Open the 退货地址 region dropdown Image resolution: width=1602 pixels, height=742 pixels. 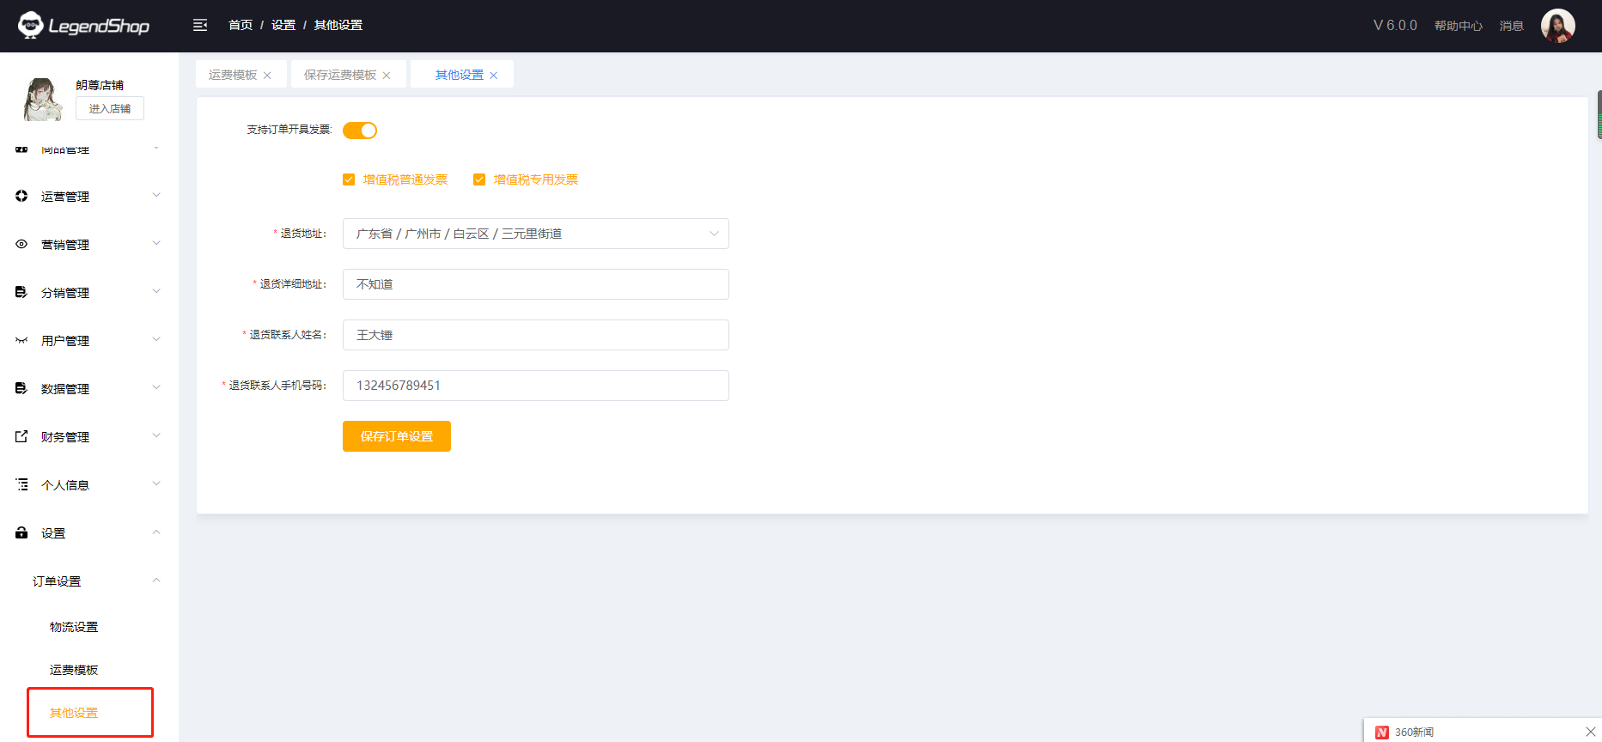point(535,234)
